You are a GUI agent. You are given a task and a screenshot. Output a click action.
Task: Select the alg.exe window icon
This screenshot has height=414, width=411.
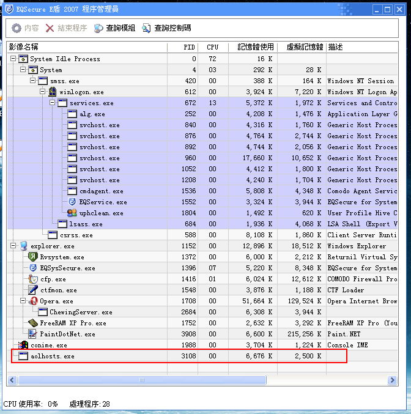click(x=72, y=114)
